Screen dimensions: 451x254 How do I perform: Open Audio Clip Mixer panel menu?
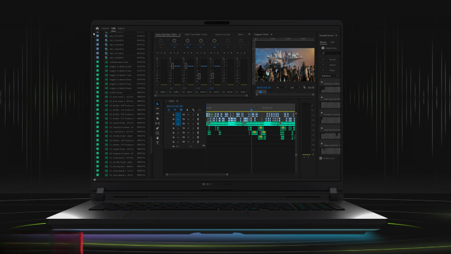coord(180,35)
